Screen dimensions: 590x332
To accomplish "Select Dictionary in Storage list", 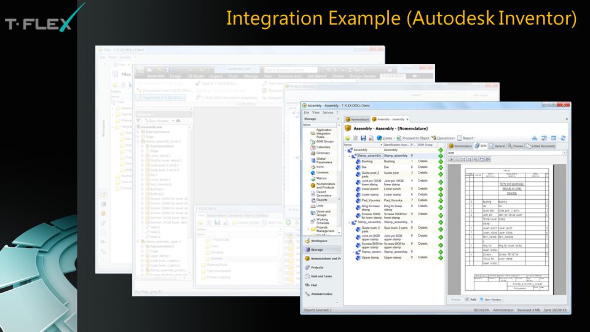I will pos(320,153).
